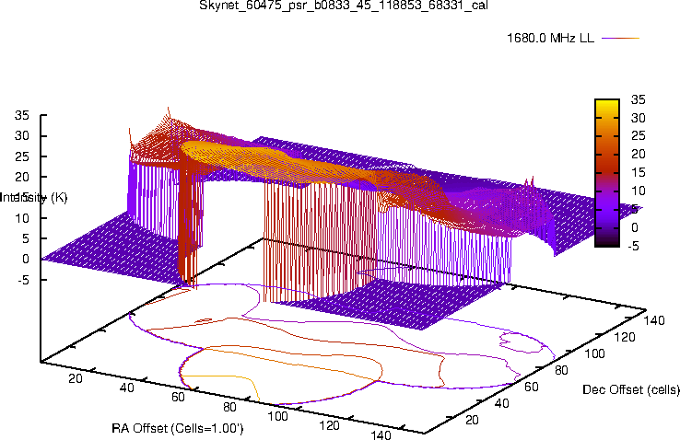The width and height of the screenshot is (680, 440).
Task: Click the Dec Offset tick label 20
Action: coord(472,420)
